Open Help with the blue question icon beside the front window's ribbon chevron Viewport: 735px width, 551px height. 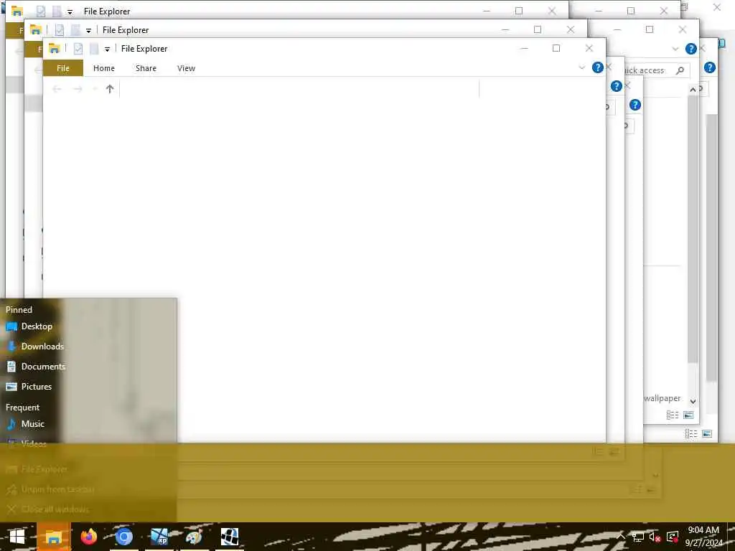tap(598, 67)
